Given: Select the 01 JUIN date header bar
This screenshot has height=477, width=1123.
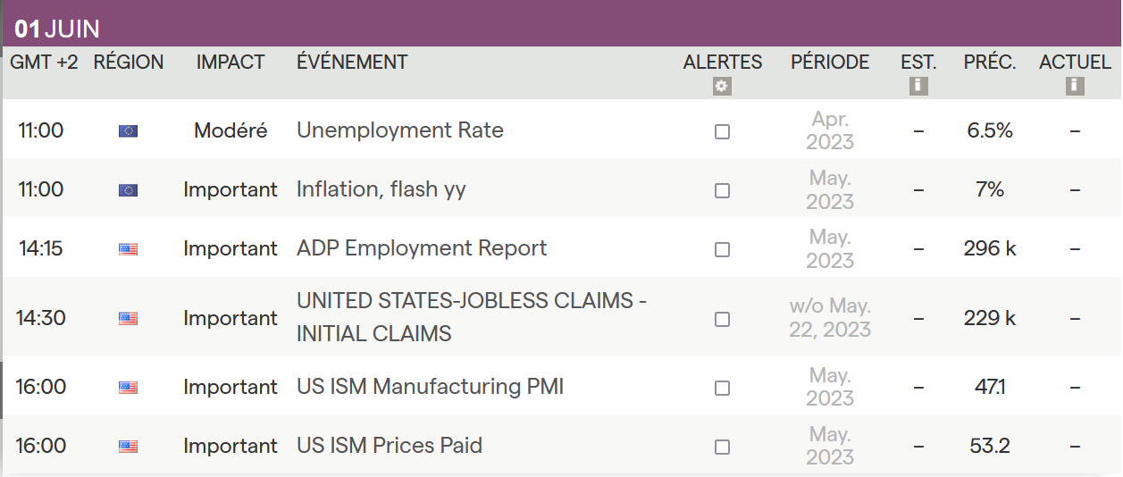Looking at the screenshot, I should [x=561, y=29].
